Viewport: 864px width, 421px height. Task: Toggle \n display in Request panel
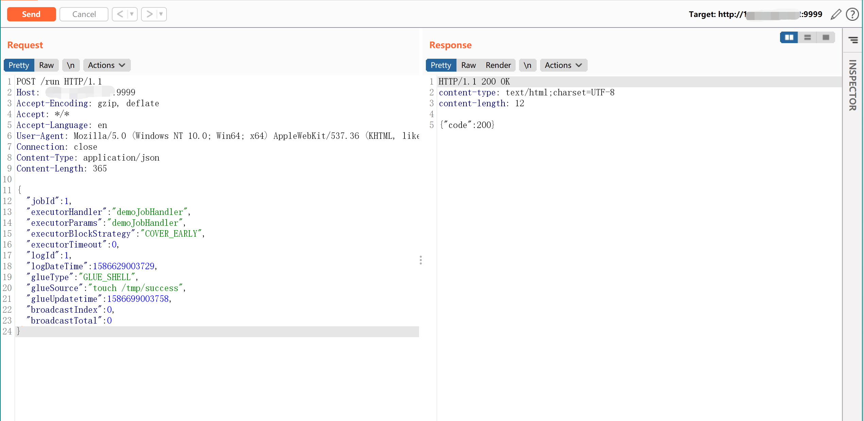pyautogui.click(x=71, y=65)
